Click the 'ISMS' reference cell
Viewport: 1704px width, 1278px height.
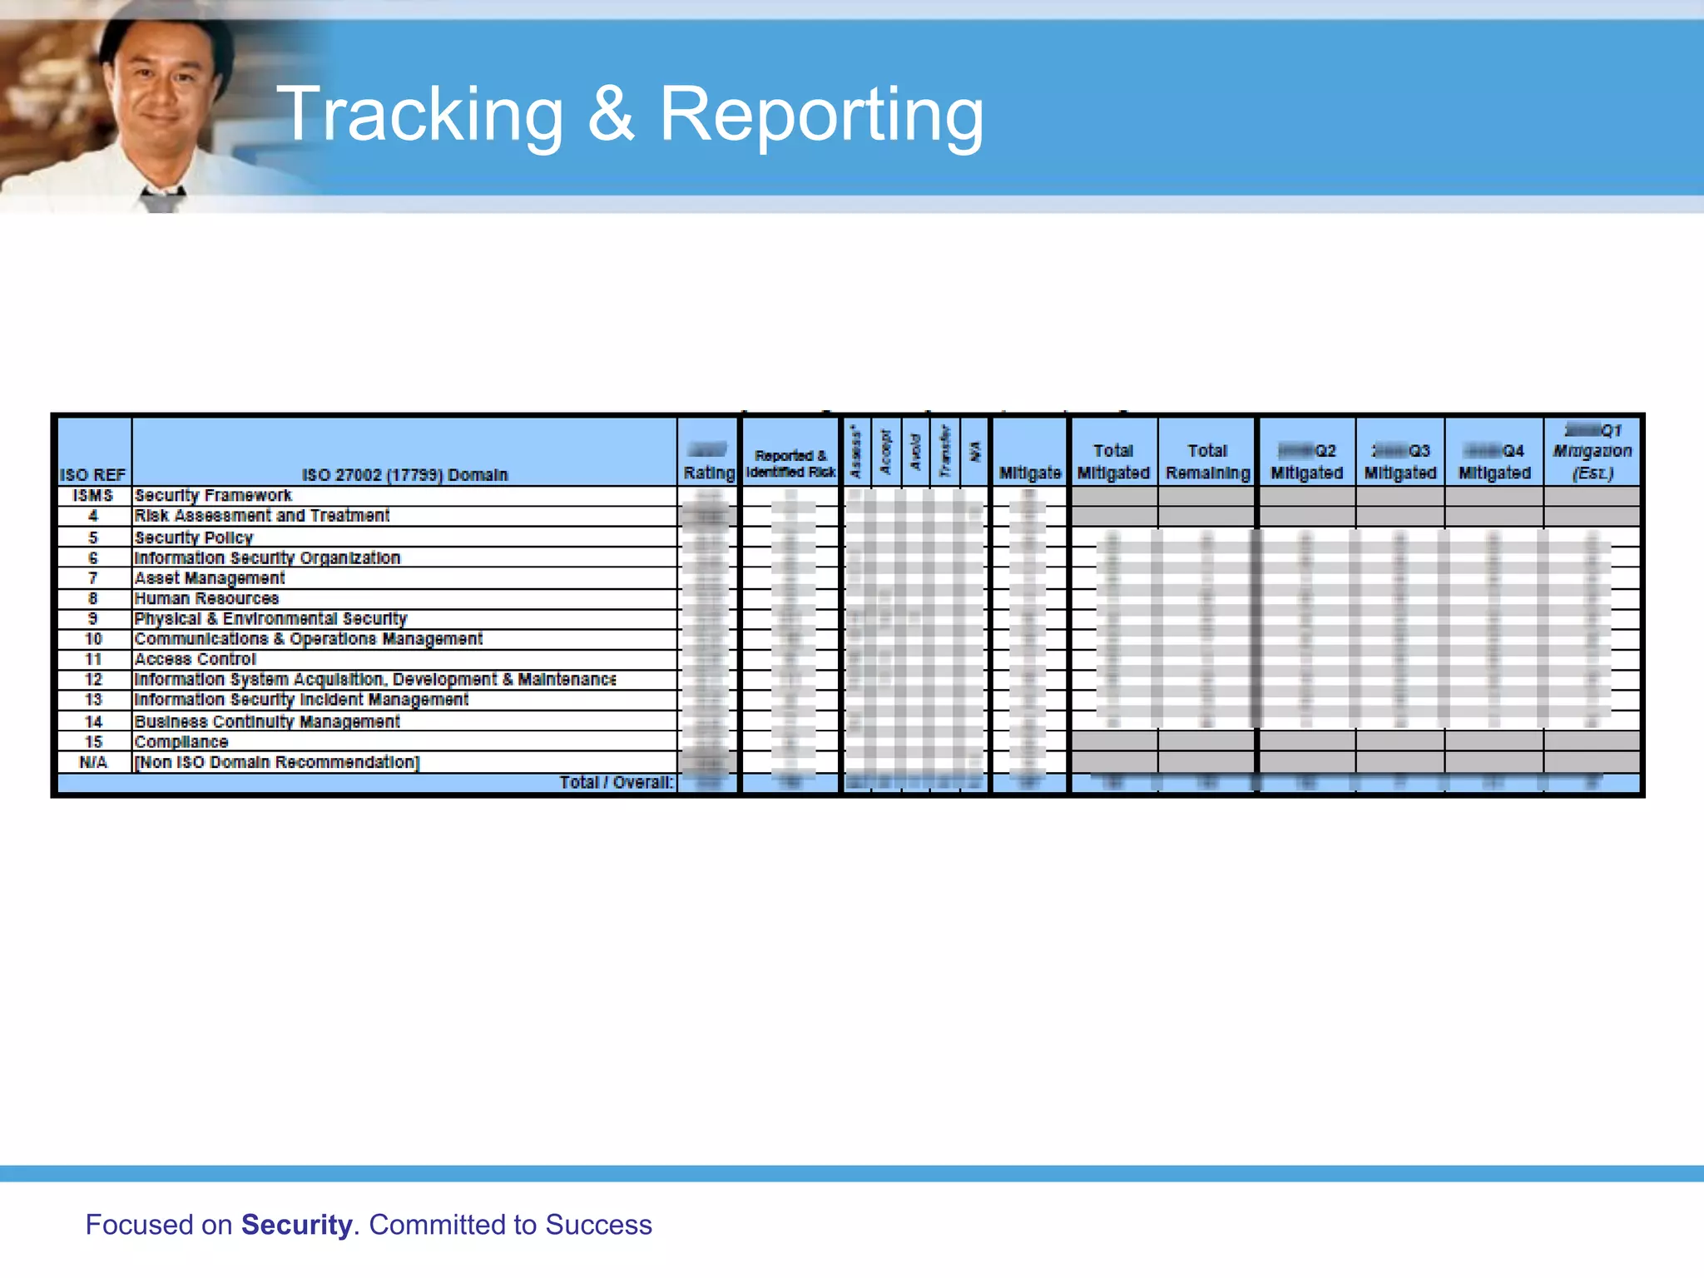coord(93,495)
